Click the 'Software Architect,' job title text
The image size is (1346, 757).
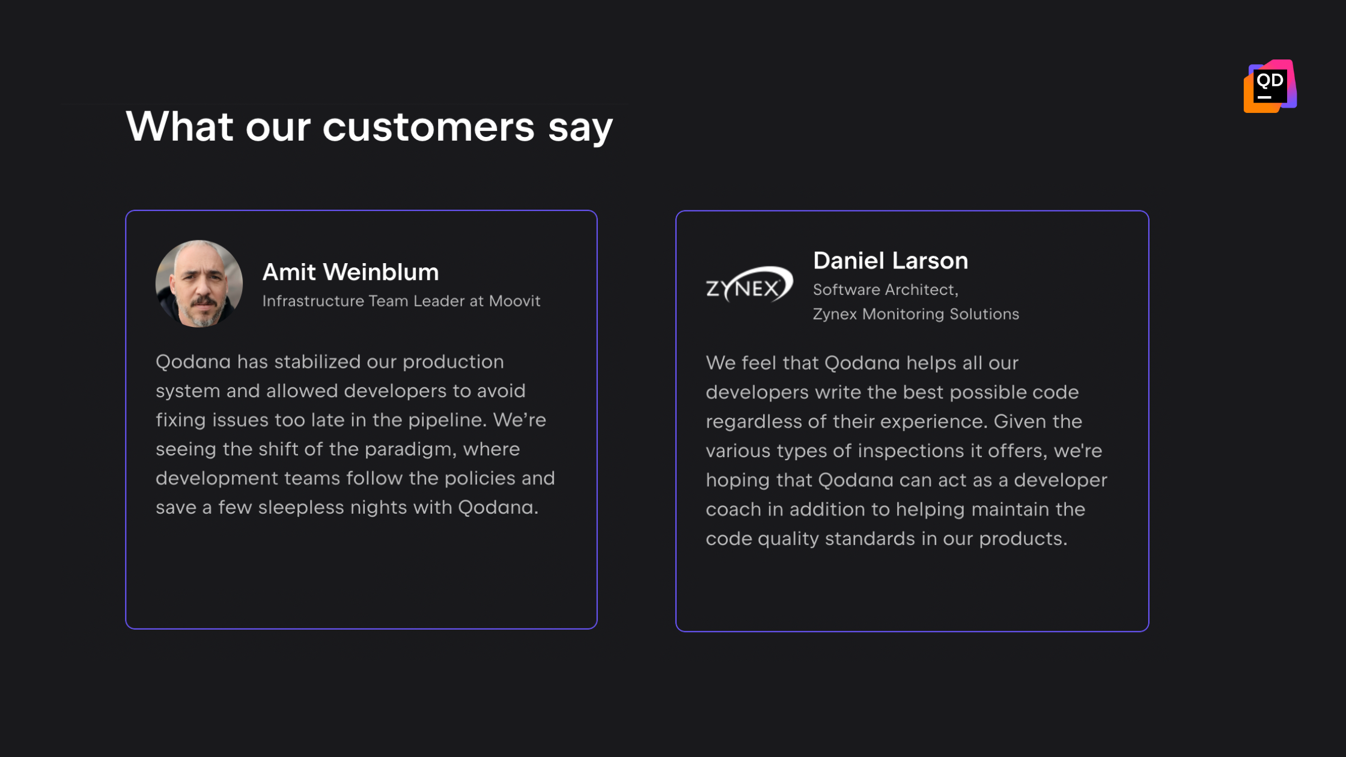[x=886, y=290]
